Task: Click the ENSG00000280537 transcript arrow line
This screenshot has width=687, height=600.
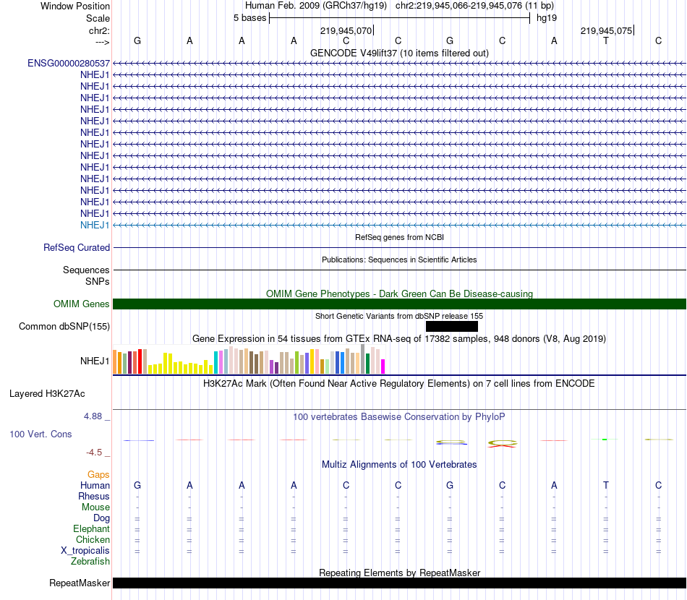Action: point(399,64)
